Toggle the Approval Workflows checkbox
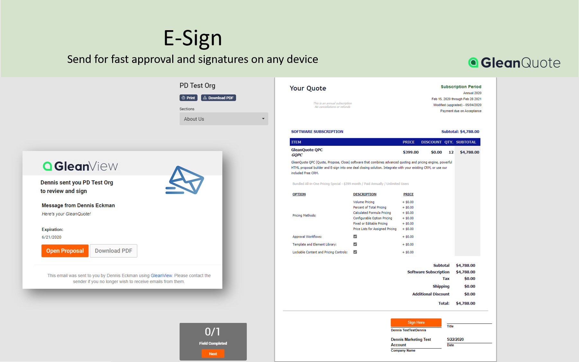 coord(355,236)
